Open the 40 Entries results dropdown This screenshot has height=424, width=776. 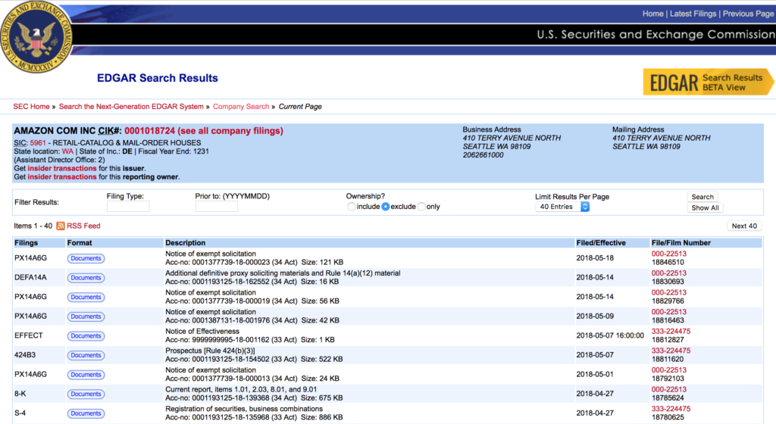coord(562,207)
